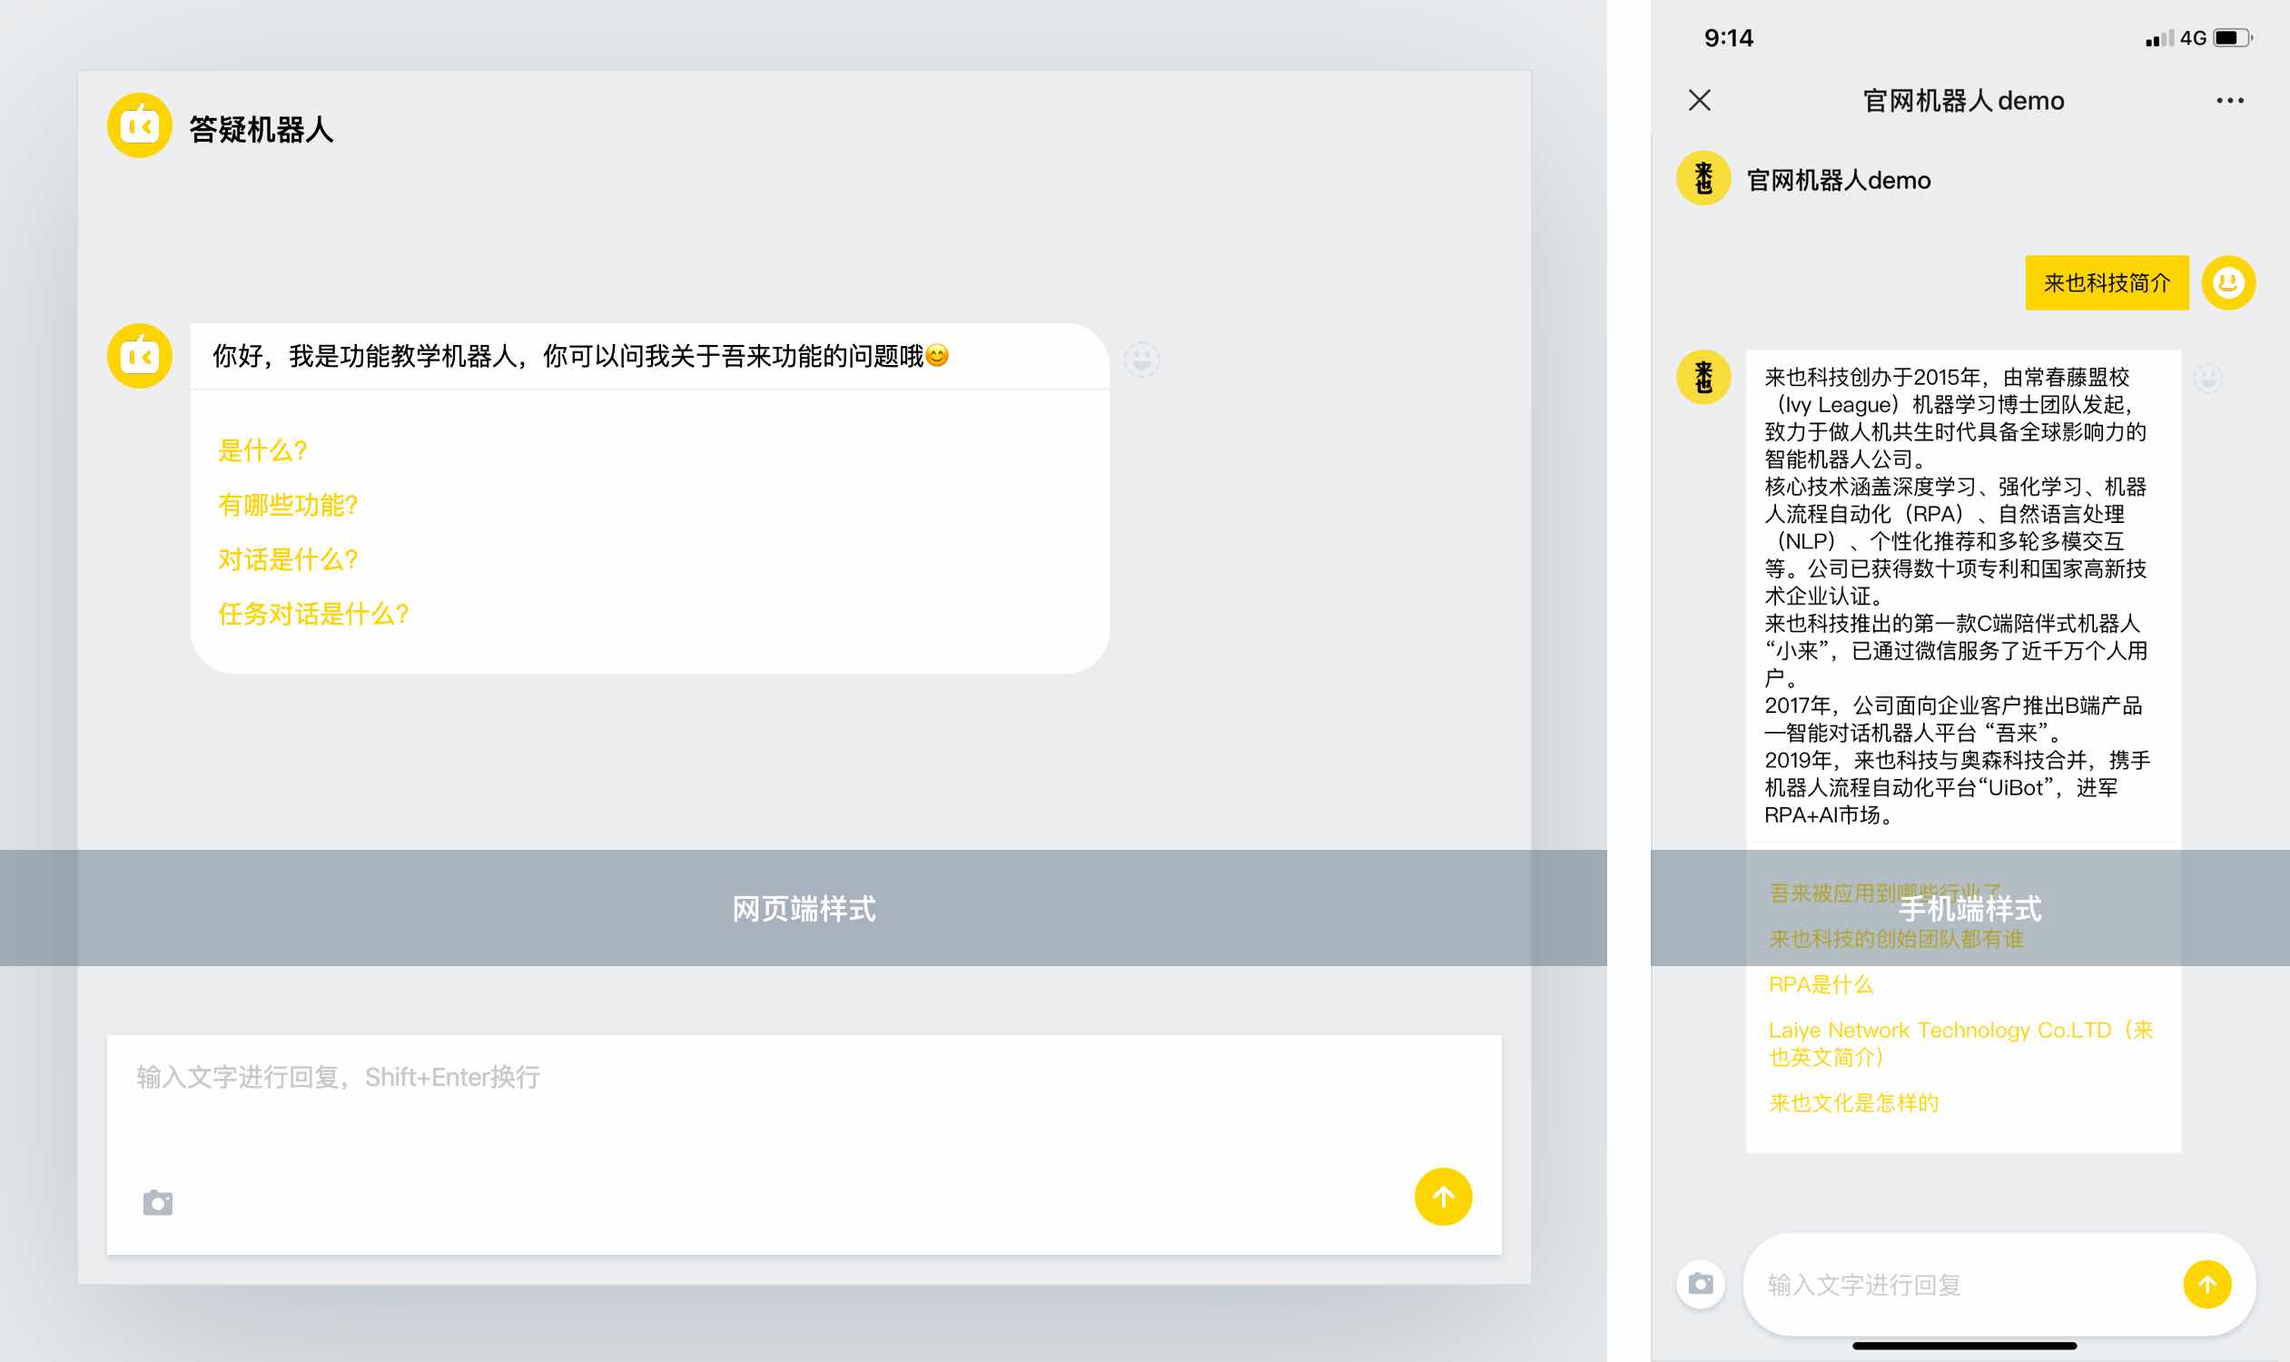This screenshot has width=2290, height=1362.
Task: Click the suggested question 有哪些功能?
Action: pos(288,505)
